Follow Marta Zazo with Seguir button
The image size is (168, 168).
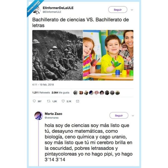click(119, 115)
